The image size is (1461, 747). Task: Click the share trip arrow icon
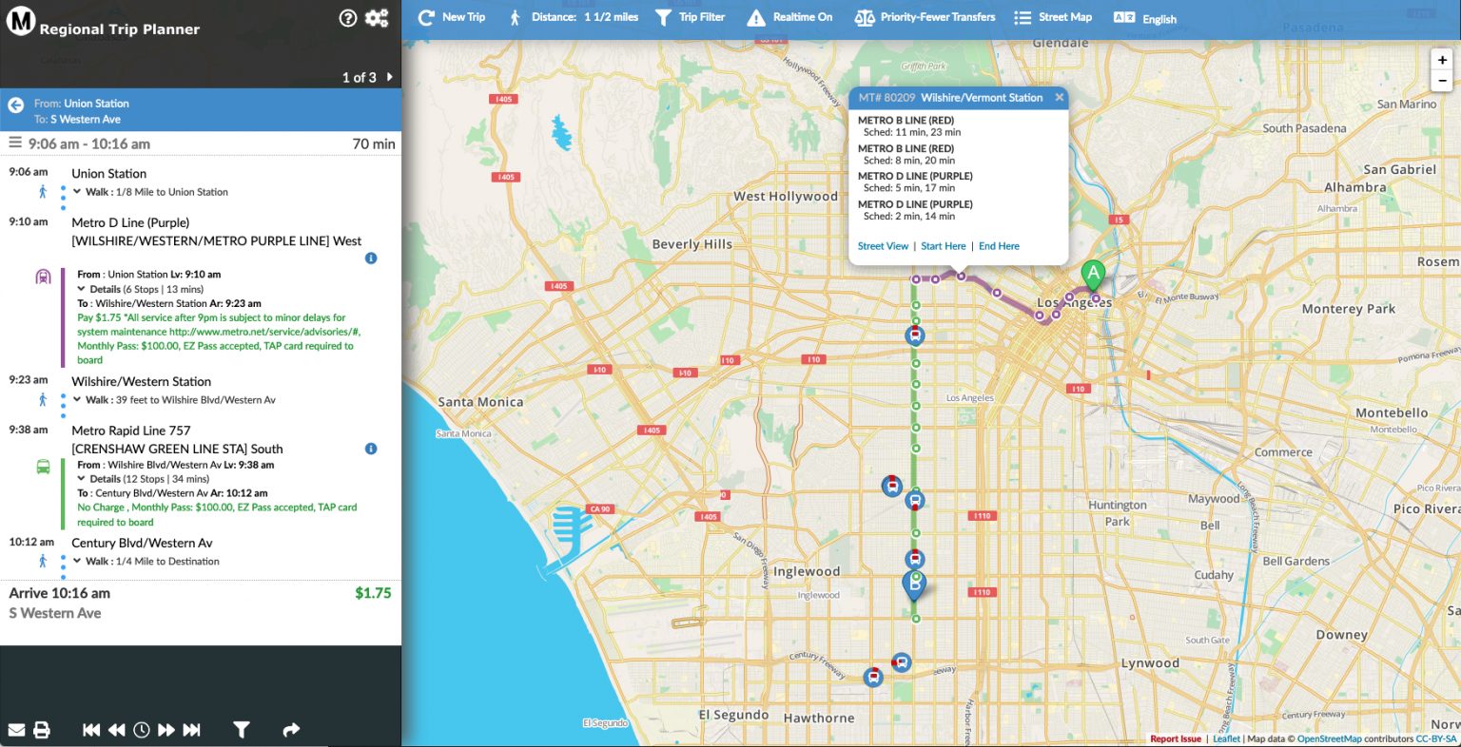click(x=291, y=730)
